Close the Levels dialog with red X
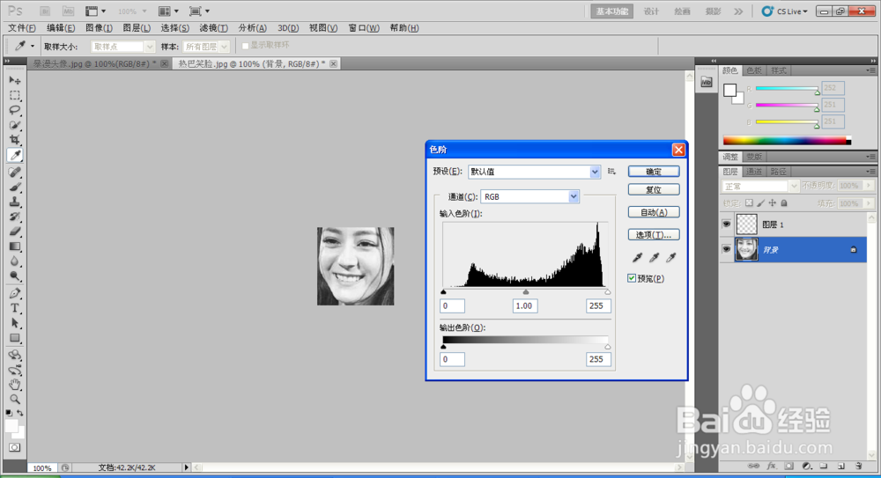Image resolution: width=881 pixels, height=478 pixels. (678, 150)
